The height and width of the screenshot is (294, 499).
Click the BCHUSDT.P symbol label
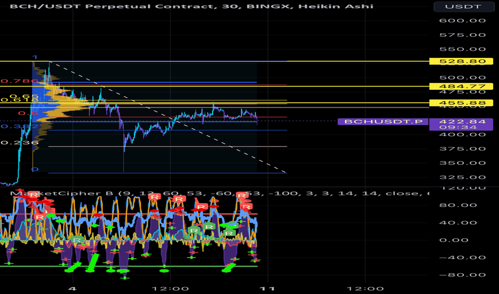point(383,121)
